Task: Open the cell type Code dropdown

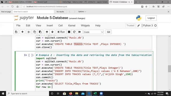Action: [x=94, y=32]
